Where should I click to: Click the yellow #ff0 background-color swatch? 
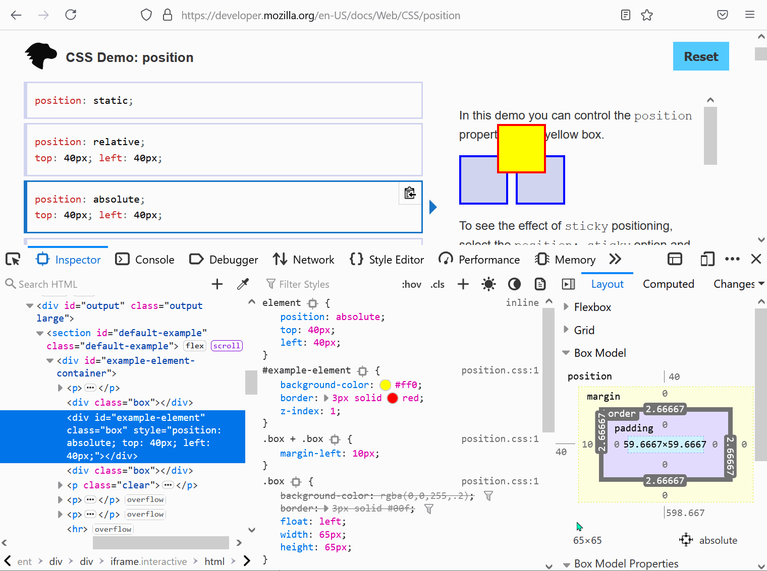[x=385, y=385]
